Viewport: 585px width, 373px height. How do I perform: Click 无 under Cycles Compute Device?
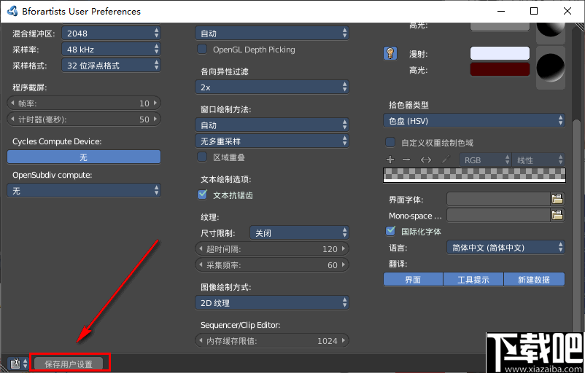tap(84, 157)
